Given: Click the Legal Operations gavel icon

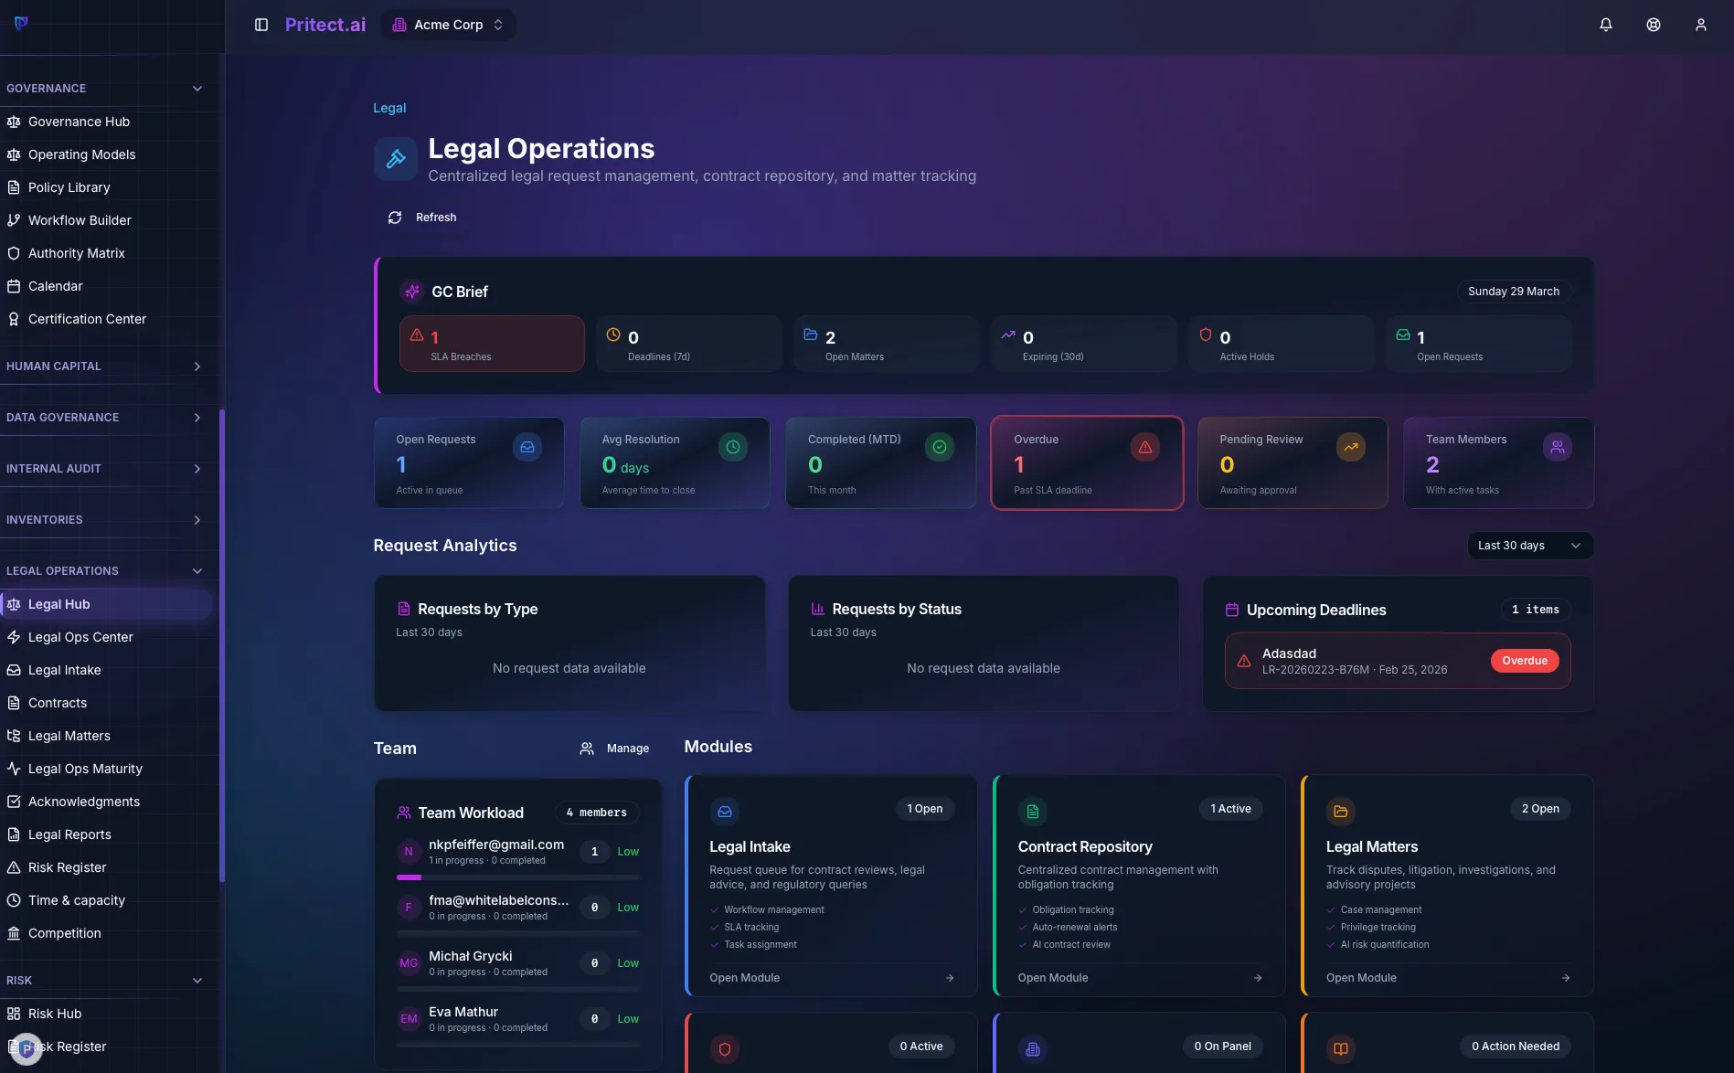Looking at the screenshot, I should tap(396, 159).
